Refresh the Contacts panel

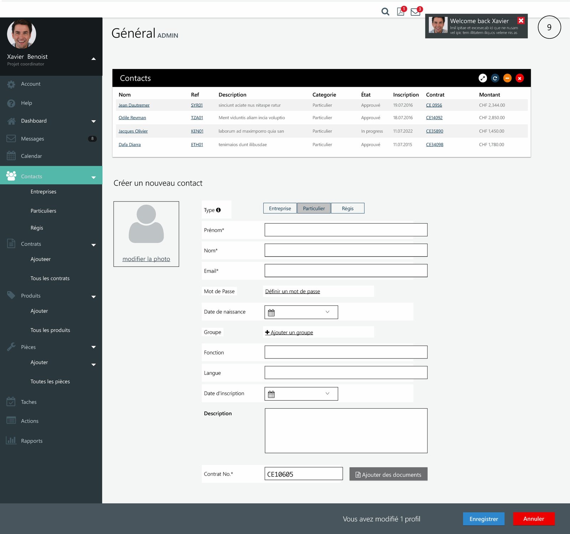(495, 78)
